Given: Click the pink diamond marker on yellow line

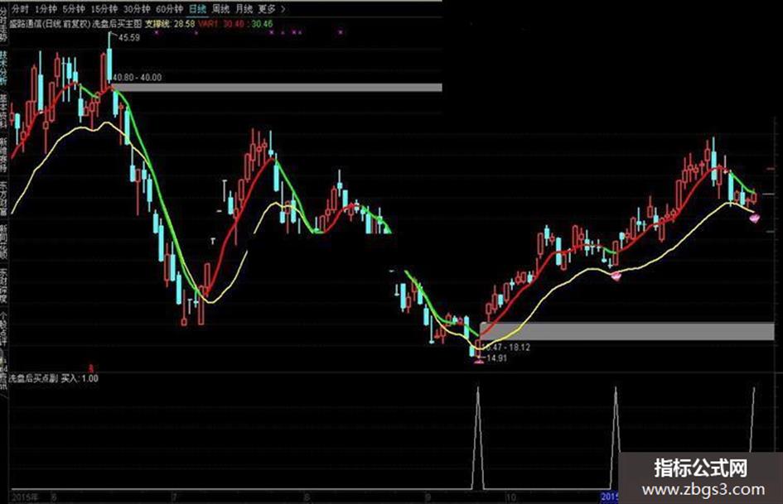Looking at the screenshot, I should coord(616,276).
